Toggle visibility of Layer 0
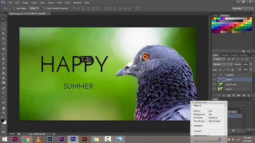The height and width of the screenshot is (143, 255). 214,89
